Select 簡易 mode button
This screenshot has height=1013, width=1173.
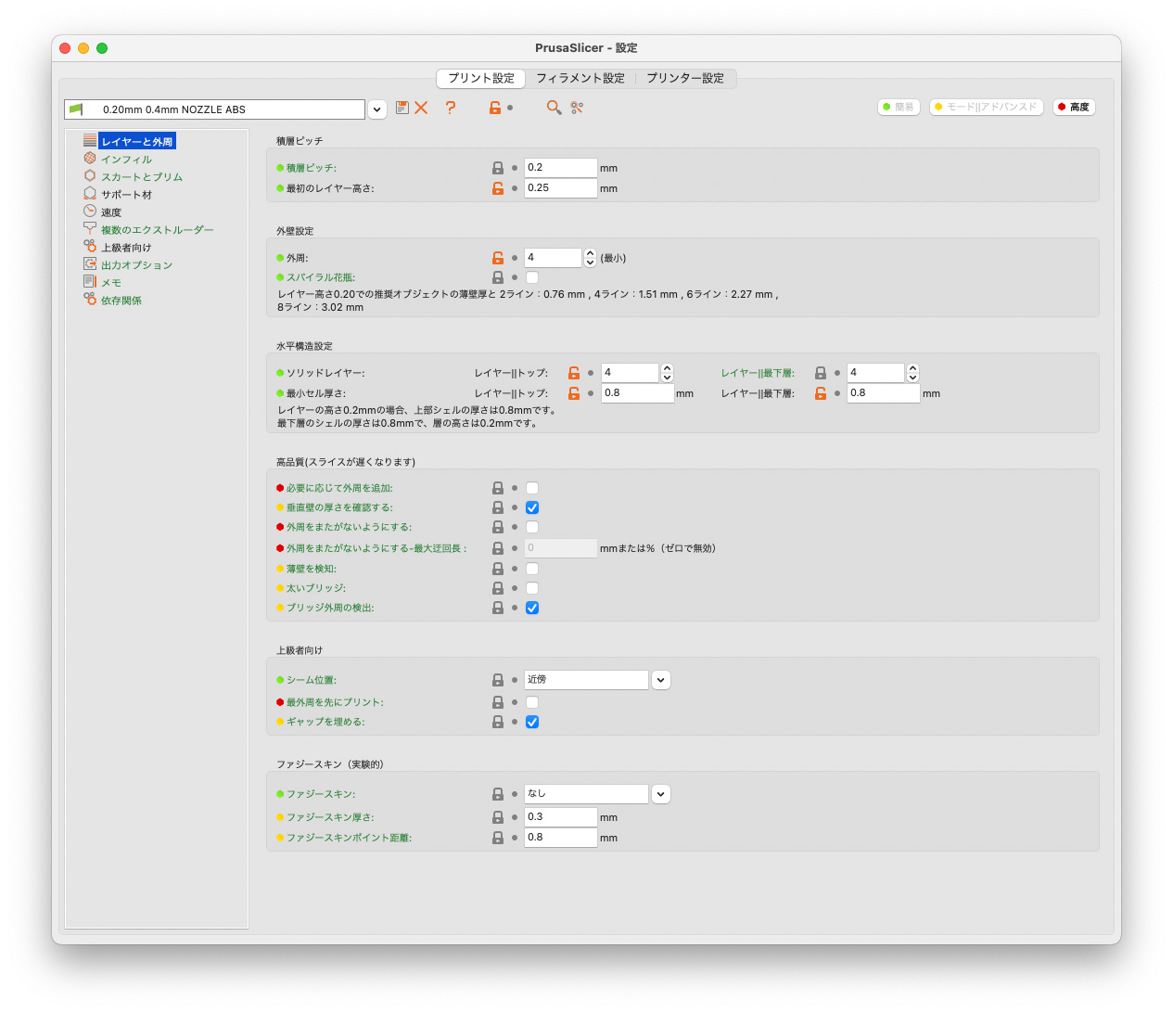coord(899,107)
